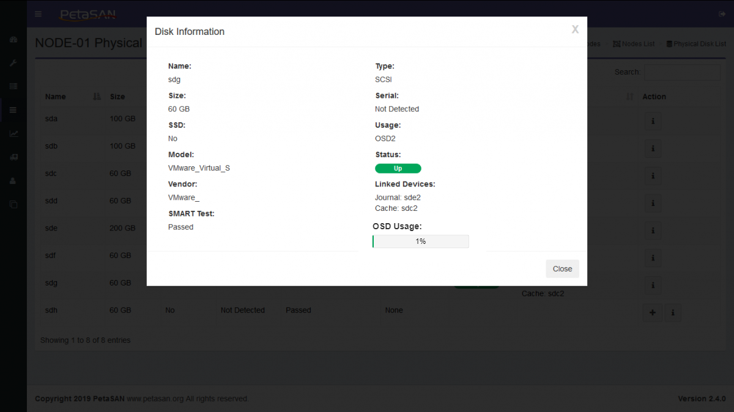Open the user icon in sidebar
Image resolution: width=734 pixels, height=412 pixels.
coord(13,181)
